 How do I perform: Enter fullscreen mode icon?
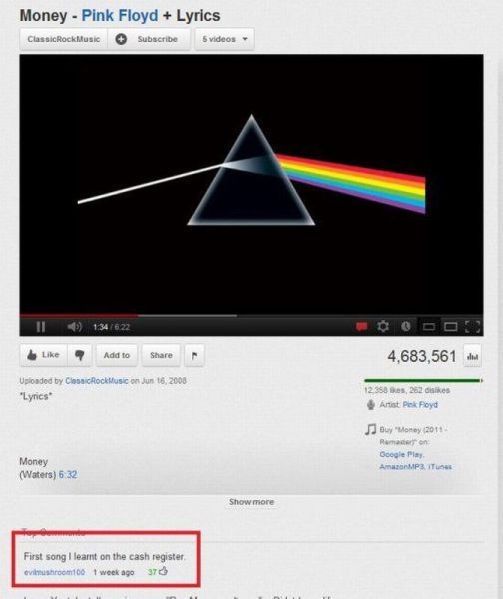point(472,327)
